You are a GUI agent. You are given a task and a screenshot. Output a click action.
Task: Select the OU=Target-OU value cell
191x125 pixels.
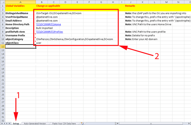pyautogui.click(x=59, y=13)
